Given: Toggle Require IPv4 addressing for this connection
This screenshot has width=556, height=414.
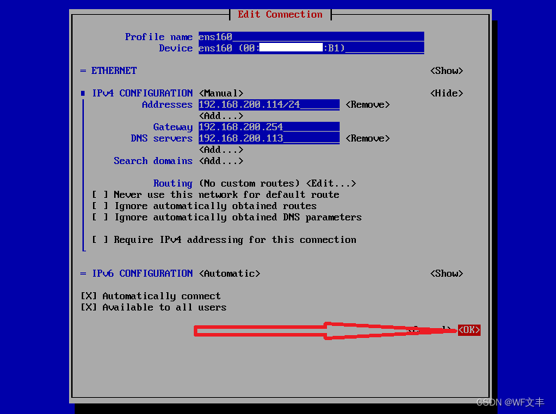Looking at the screenshot, I should [x=224, y=240].
